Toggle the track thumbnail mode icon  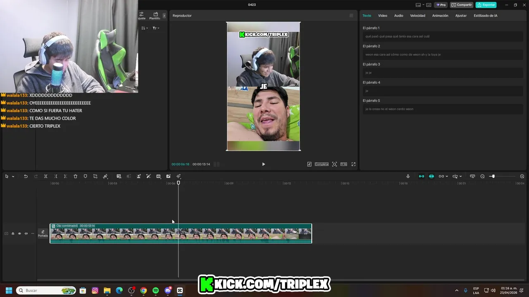6,233
